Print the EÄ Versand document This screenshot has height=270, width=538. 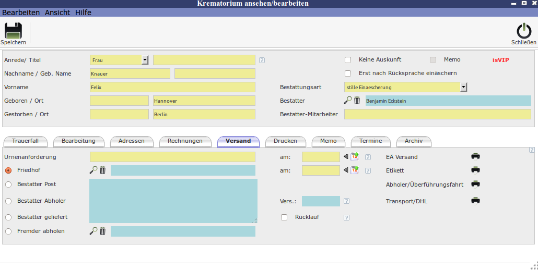click(475, 156)
